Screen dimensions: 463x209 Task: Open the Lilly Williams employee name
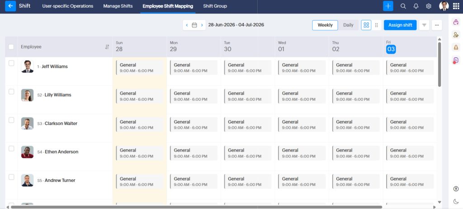(x=58, y=95)
